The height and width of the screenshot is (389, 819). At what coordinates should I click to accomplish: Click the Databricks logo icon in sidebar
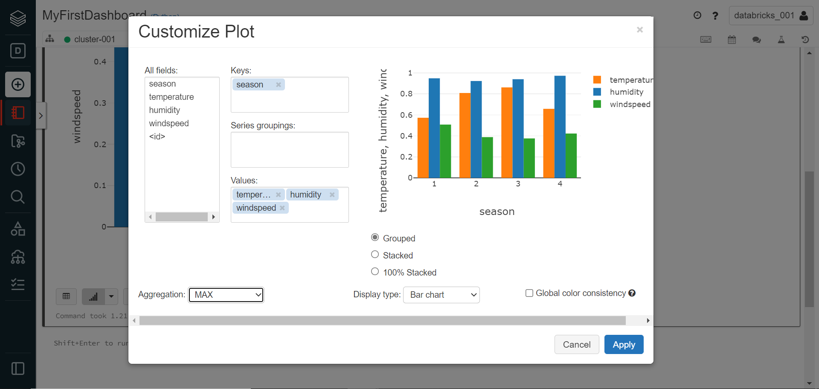[x=18, y=18]
